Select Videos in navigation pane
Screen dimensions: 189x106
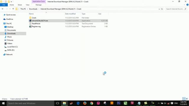(x=10, y=43)
